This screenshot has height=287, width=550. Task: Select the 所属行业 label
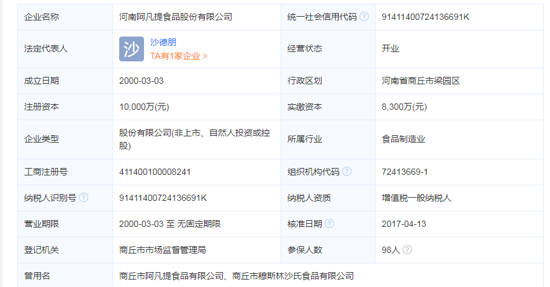(304, 139)
